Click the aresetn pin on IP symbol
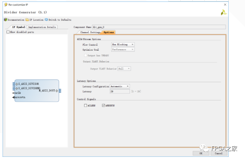This screenshot has width=245, height=159. point(14,97)
